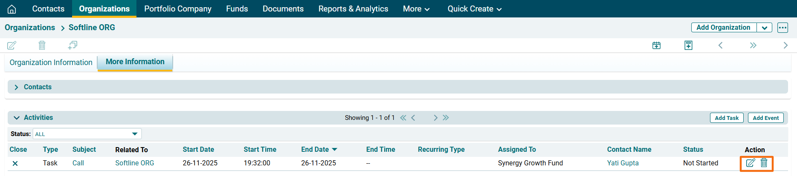
Task: Delete the Call task row
Action: pos(764,163)
